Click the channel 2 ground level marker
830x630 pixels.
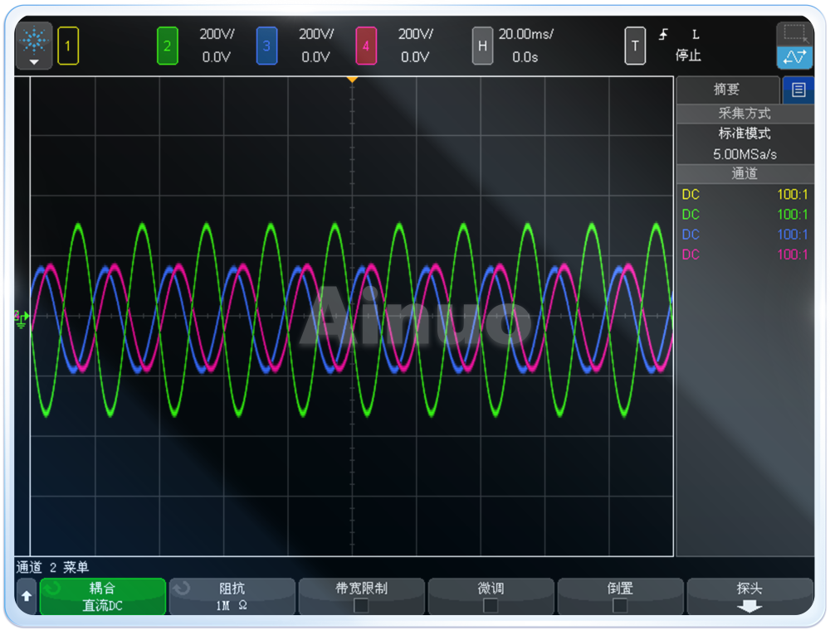[22, 318]
